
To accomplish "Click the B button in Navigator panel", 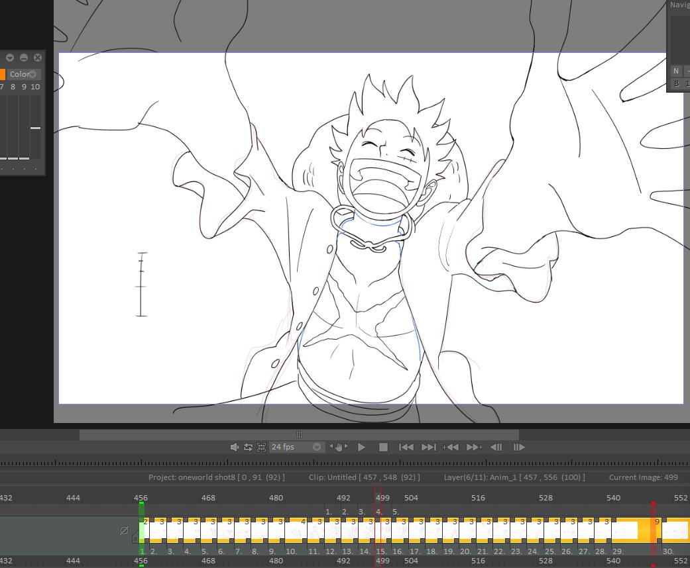I will click(676, 83).
